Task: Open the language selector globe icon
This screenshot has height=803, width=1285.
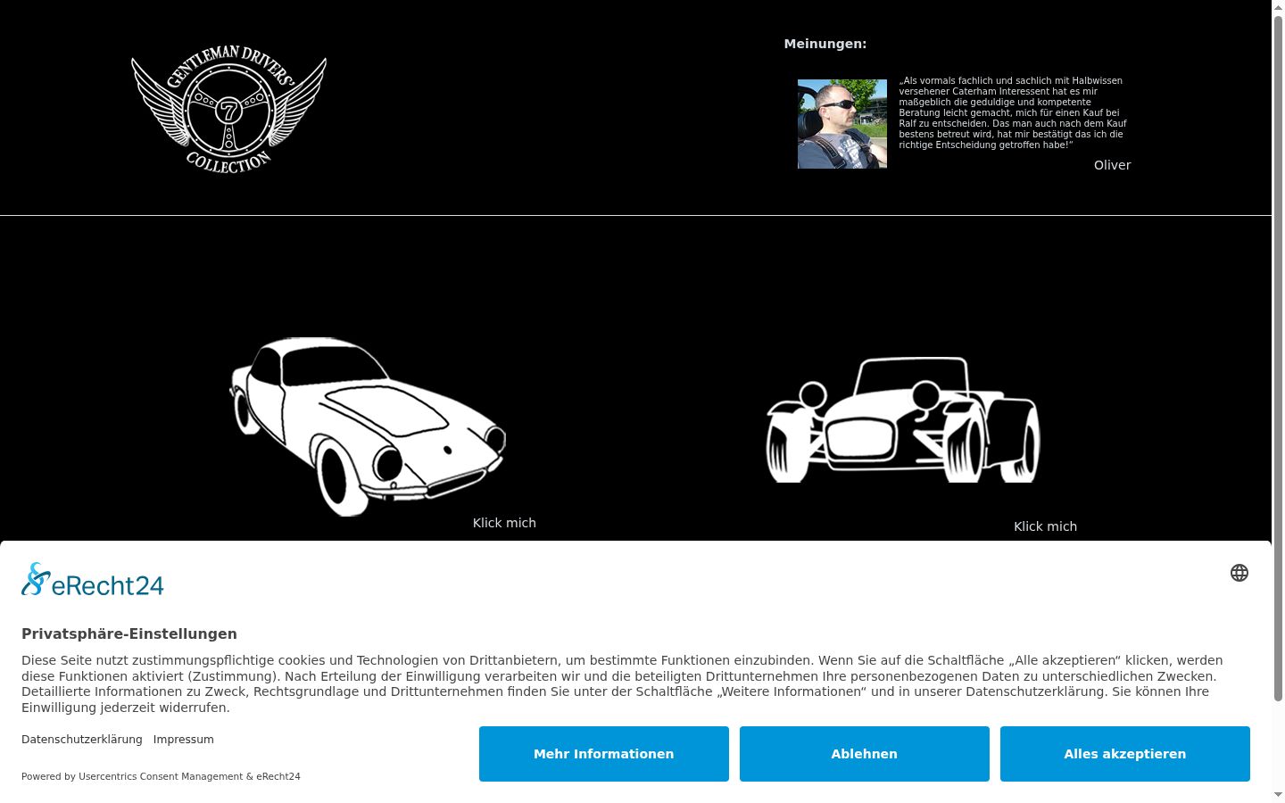Action: point(1239,573)
